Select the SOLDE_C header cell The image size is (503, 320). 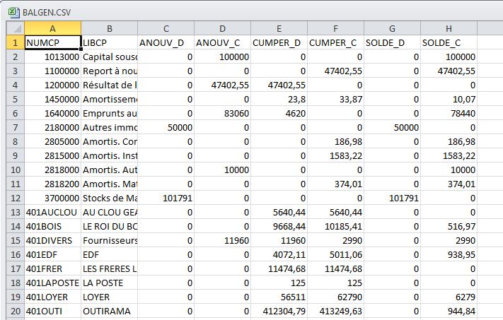coord(449,42)
